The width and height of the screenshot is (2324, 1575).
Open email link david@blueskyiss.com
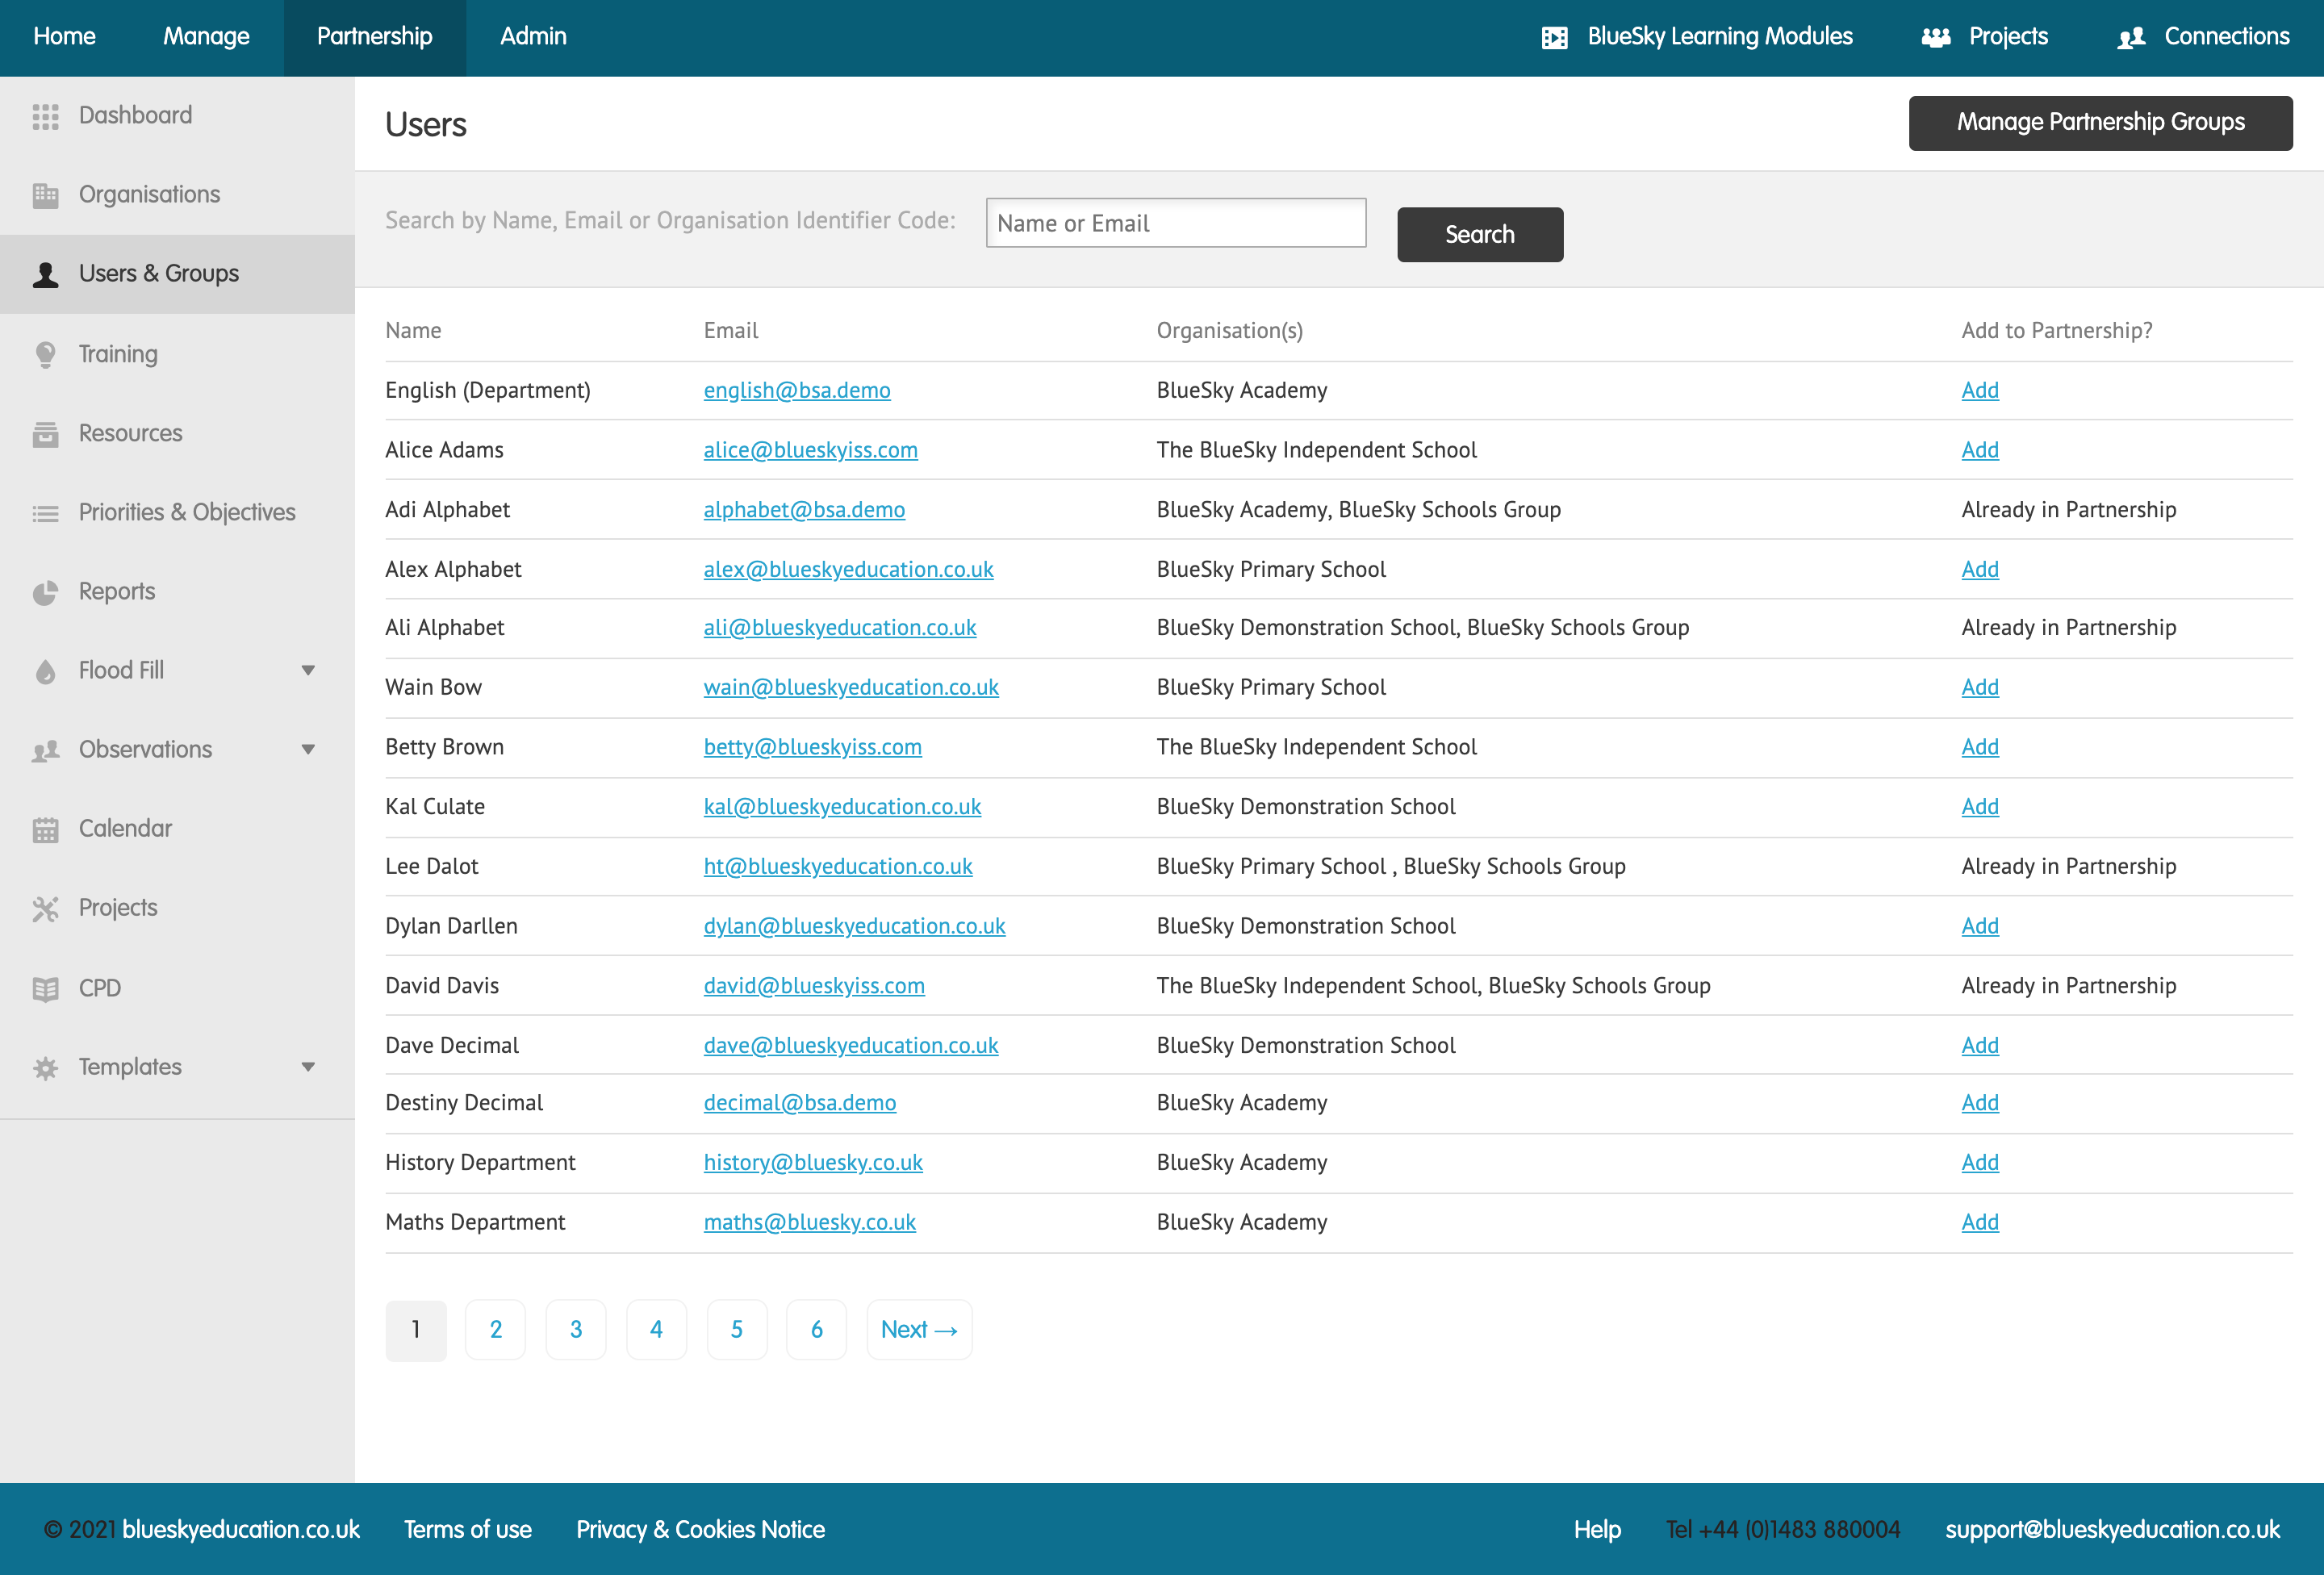[814, 986]
